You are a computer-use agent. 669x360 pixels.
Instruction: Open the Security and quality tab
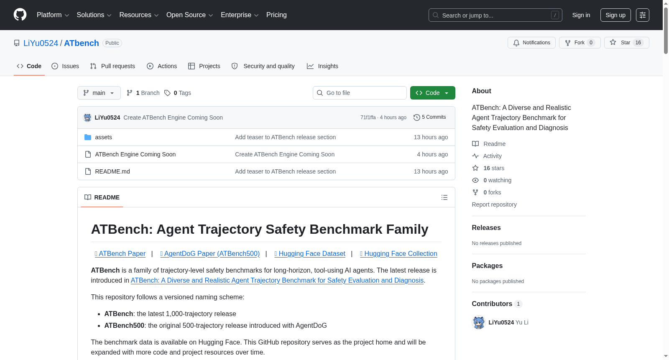click(263, 66)
